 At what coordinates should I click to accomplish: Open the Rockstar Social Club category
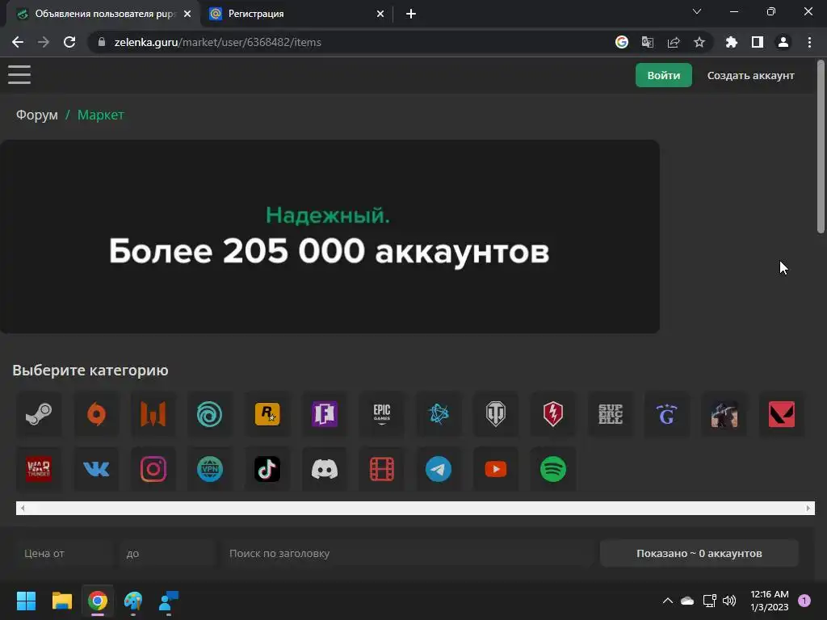point(267,414)
